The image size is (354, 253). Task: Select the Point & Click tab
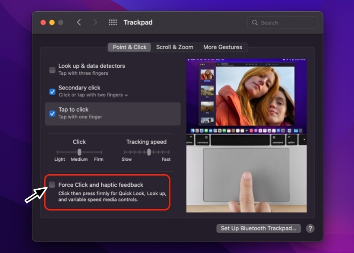129,47
